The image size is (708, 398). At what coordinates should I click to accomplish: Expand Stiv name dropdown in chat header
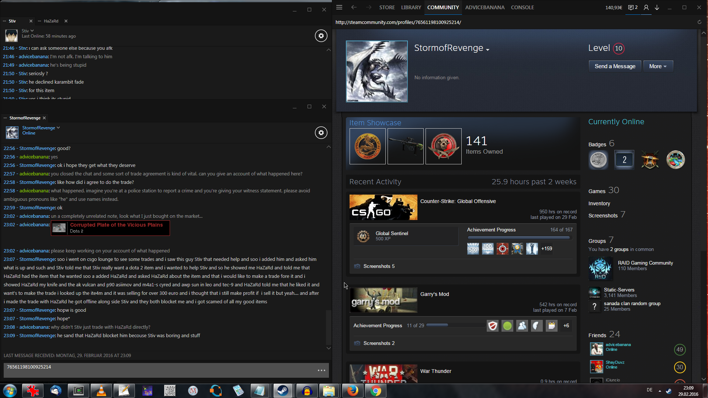coord(32,31)
